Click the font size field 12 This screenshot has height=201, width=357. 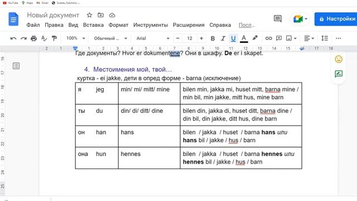[190, 39]
